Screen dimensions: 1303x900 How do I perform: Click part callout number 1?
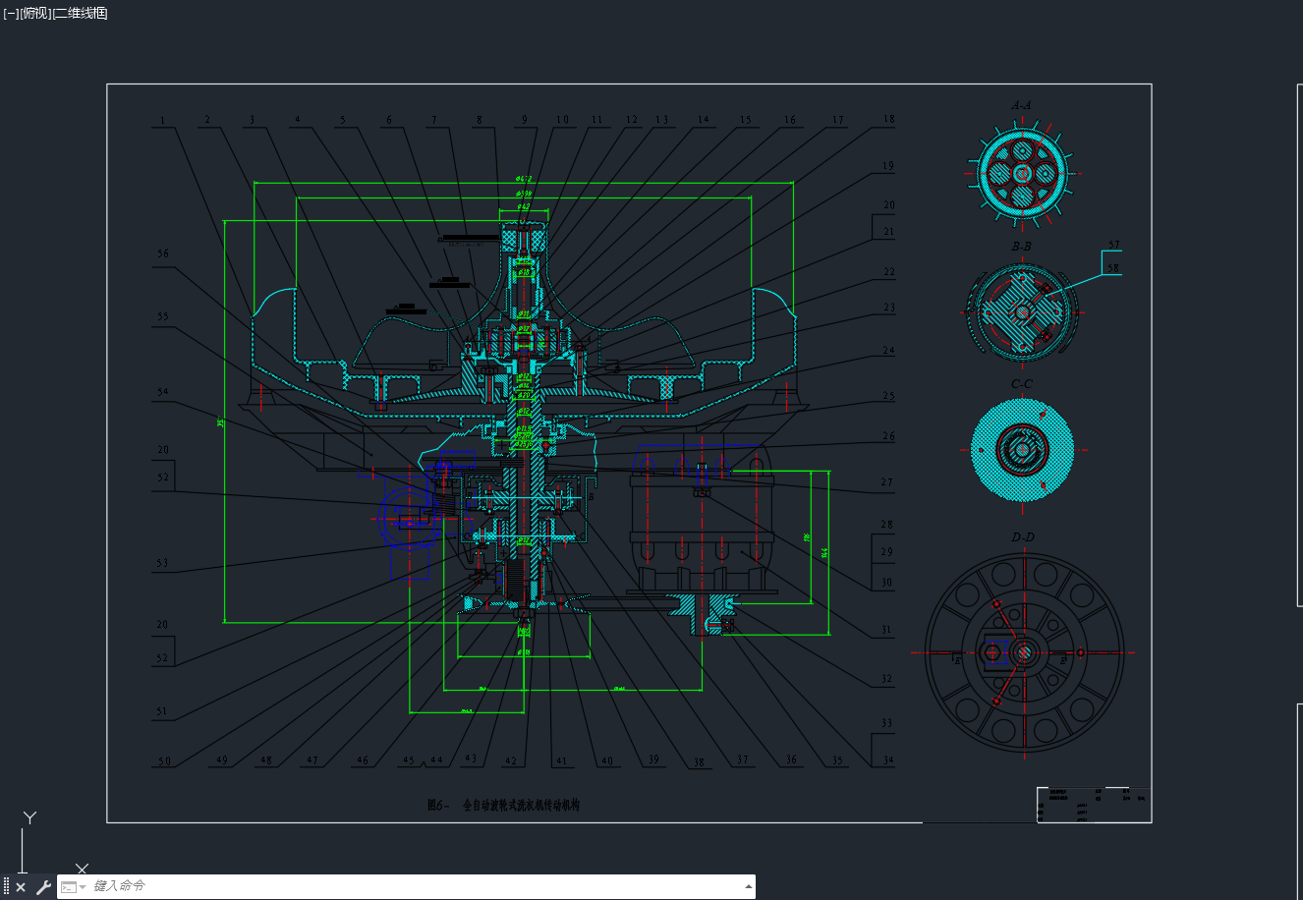163,121
